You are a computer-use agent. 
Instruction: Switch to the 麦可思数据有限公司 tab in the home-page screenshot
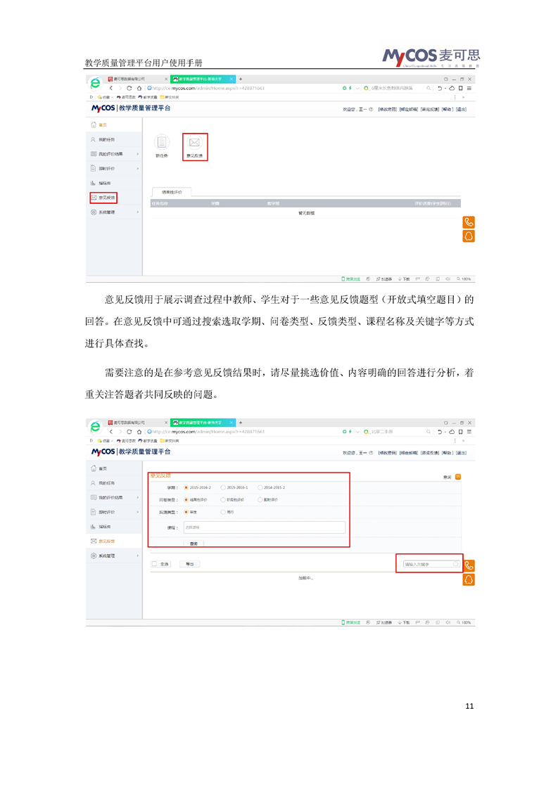coord(137,79)
